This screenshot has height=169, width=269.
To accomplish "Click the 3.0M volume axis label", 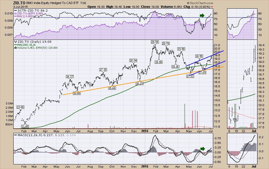I will click(10, 103).
